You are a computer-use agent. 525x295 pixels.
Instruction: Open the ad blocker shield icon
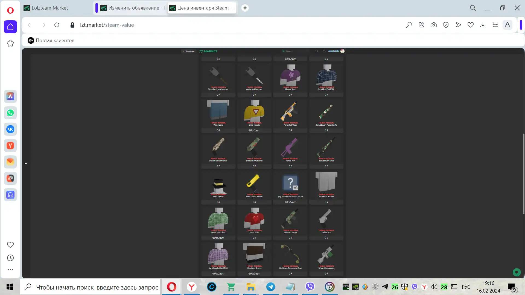click(446, 25)
